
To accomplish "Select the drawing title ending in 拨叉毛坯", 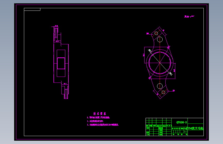I will point(195,128).
